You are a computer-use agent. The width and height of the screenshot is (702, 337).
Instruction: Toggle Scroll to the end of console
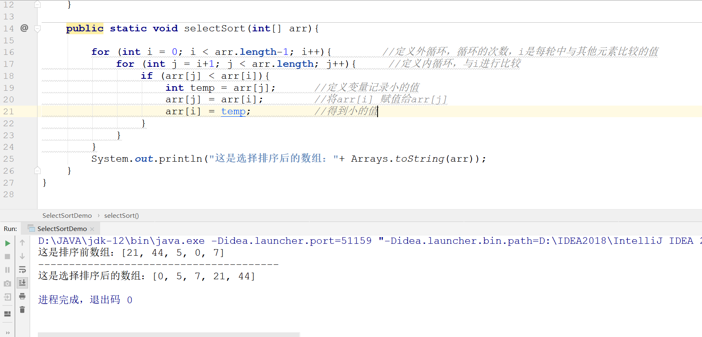pyautogui.click(x=22, y=283)
